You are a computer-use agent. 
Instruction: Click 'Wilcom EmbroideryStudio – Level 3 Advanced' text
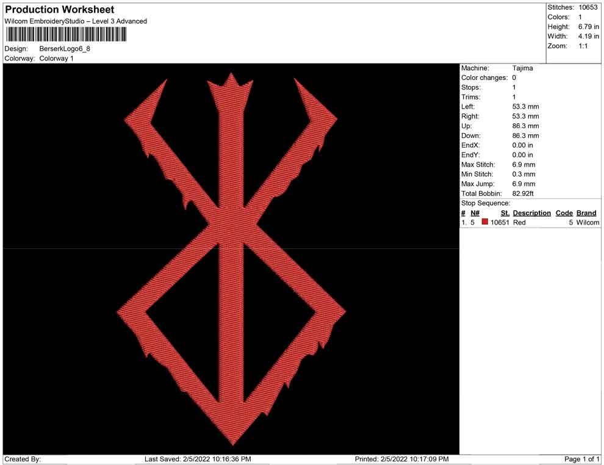coord(76,21)
